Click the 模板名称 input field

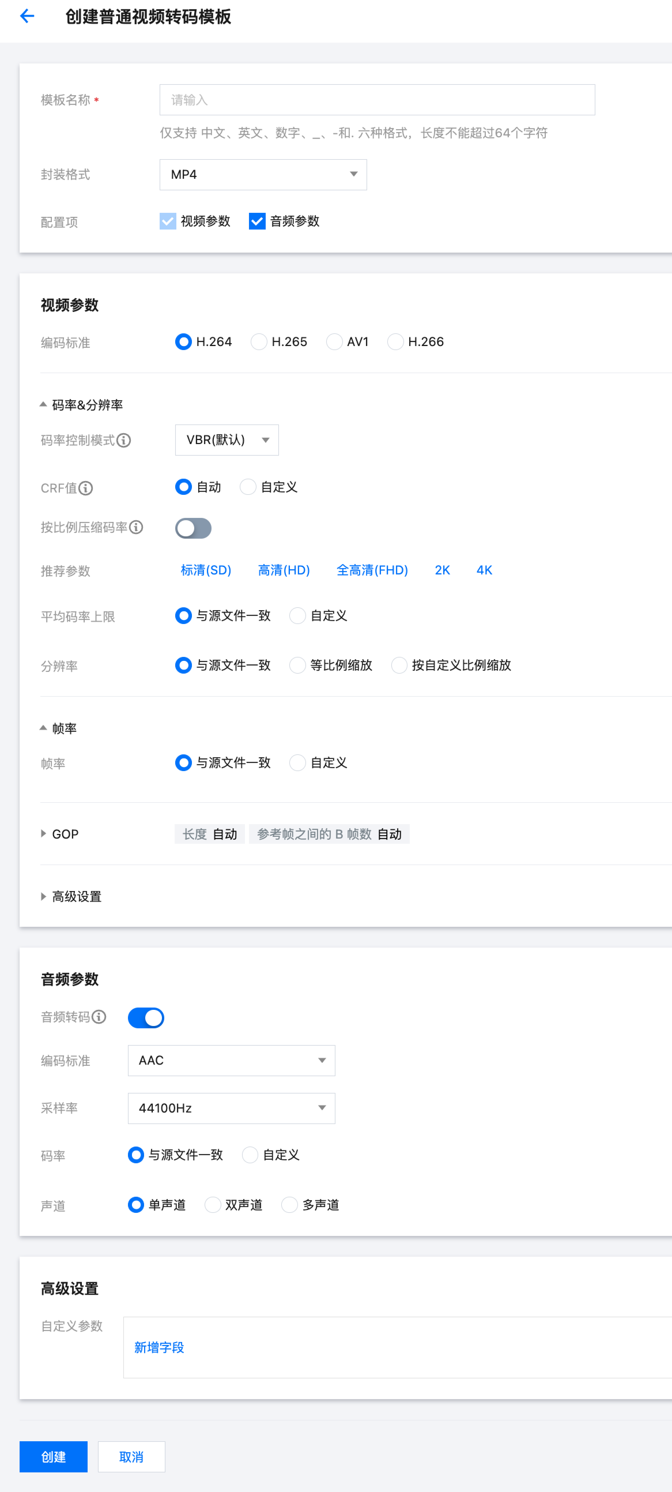tap(377, 100)
